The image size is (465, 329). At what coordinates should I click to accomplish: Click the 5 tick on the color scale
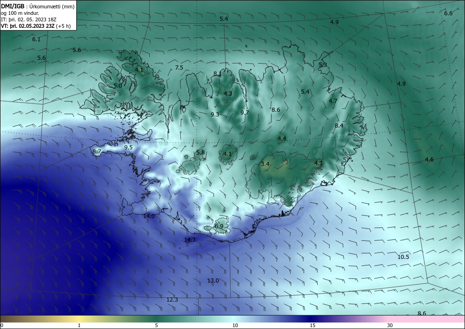pos(157,326)
